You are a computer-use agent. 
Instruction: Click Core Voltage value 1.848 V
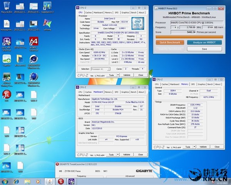tap(122, 28)
